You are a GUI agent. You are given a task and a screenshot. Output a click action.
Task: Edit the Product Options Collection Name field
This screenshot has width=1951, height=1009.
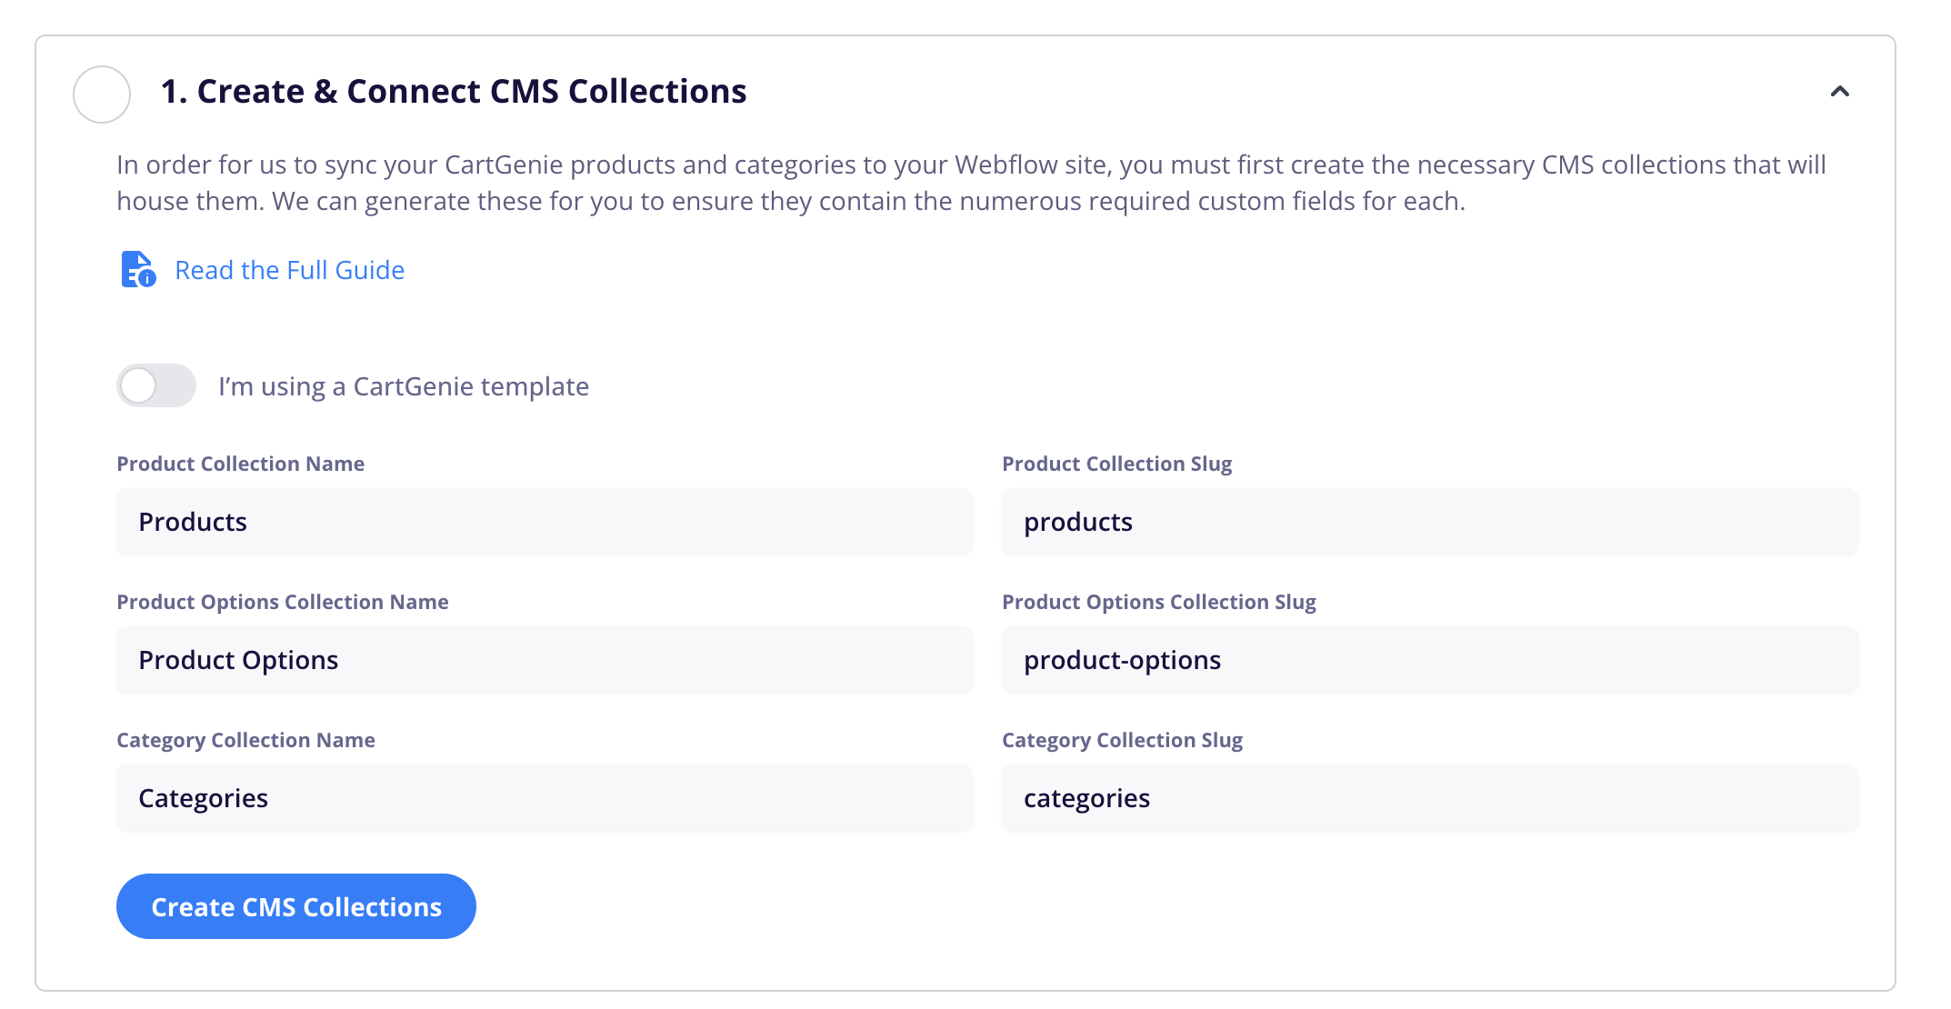tap(545, 660)
